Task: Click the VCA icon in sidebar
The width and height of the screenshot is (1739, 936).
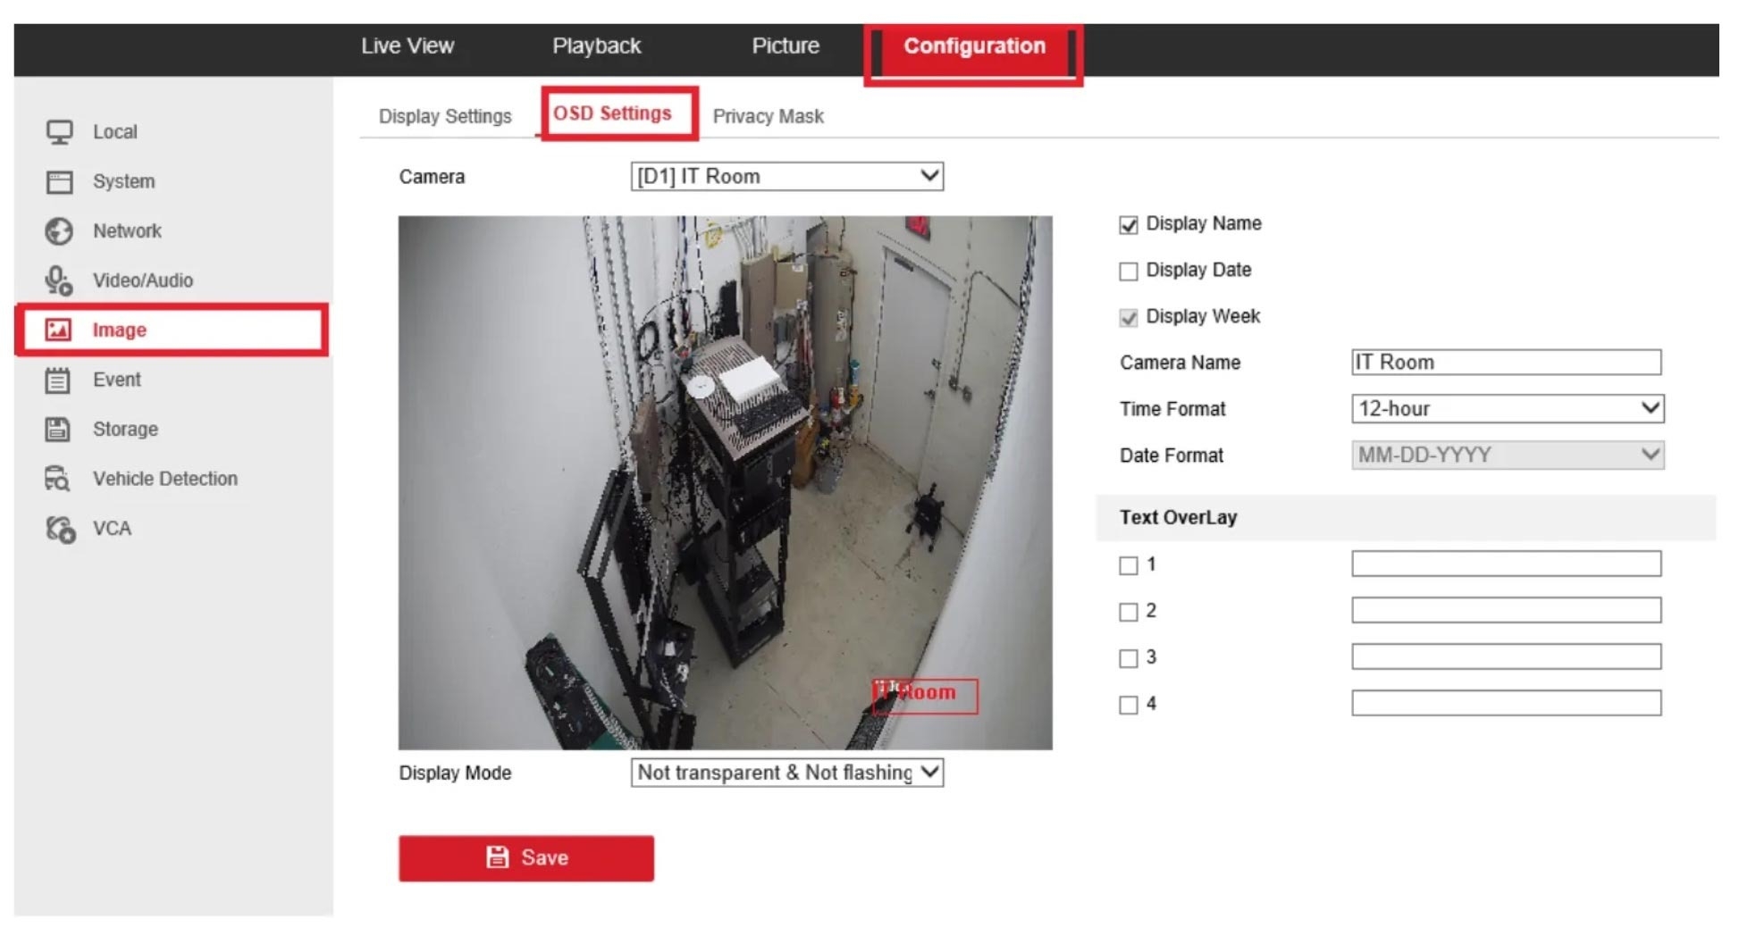Action: [x=60, y=529]
